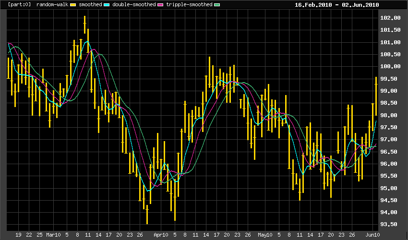Viewport: 408px width, 240px height.
Task: Click the "Jun10" month label on x-axis
Action: tap(372, 235)
